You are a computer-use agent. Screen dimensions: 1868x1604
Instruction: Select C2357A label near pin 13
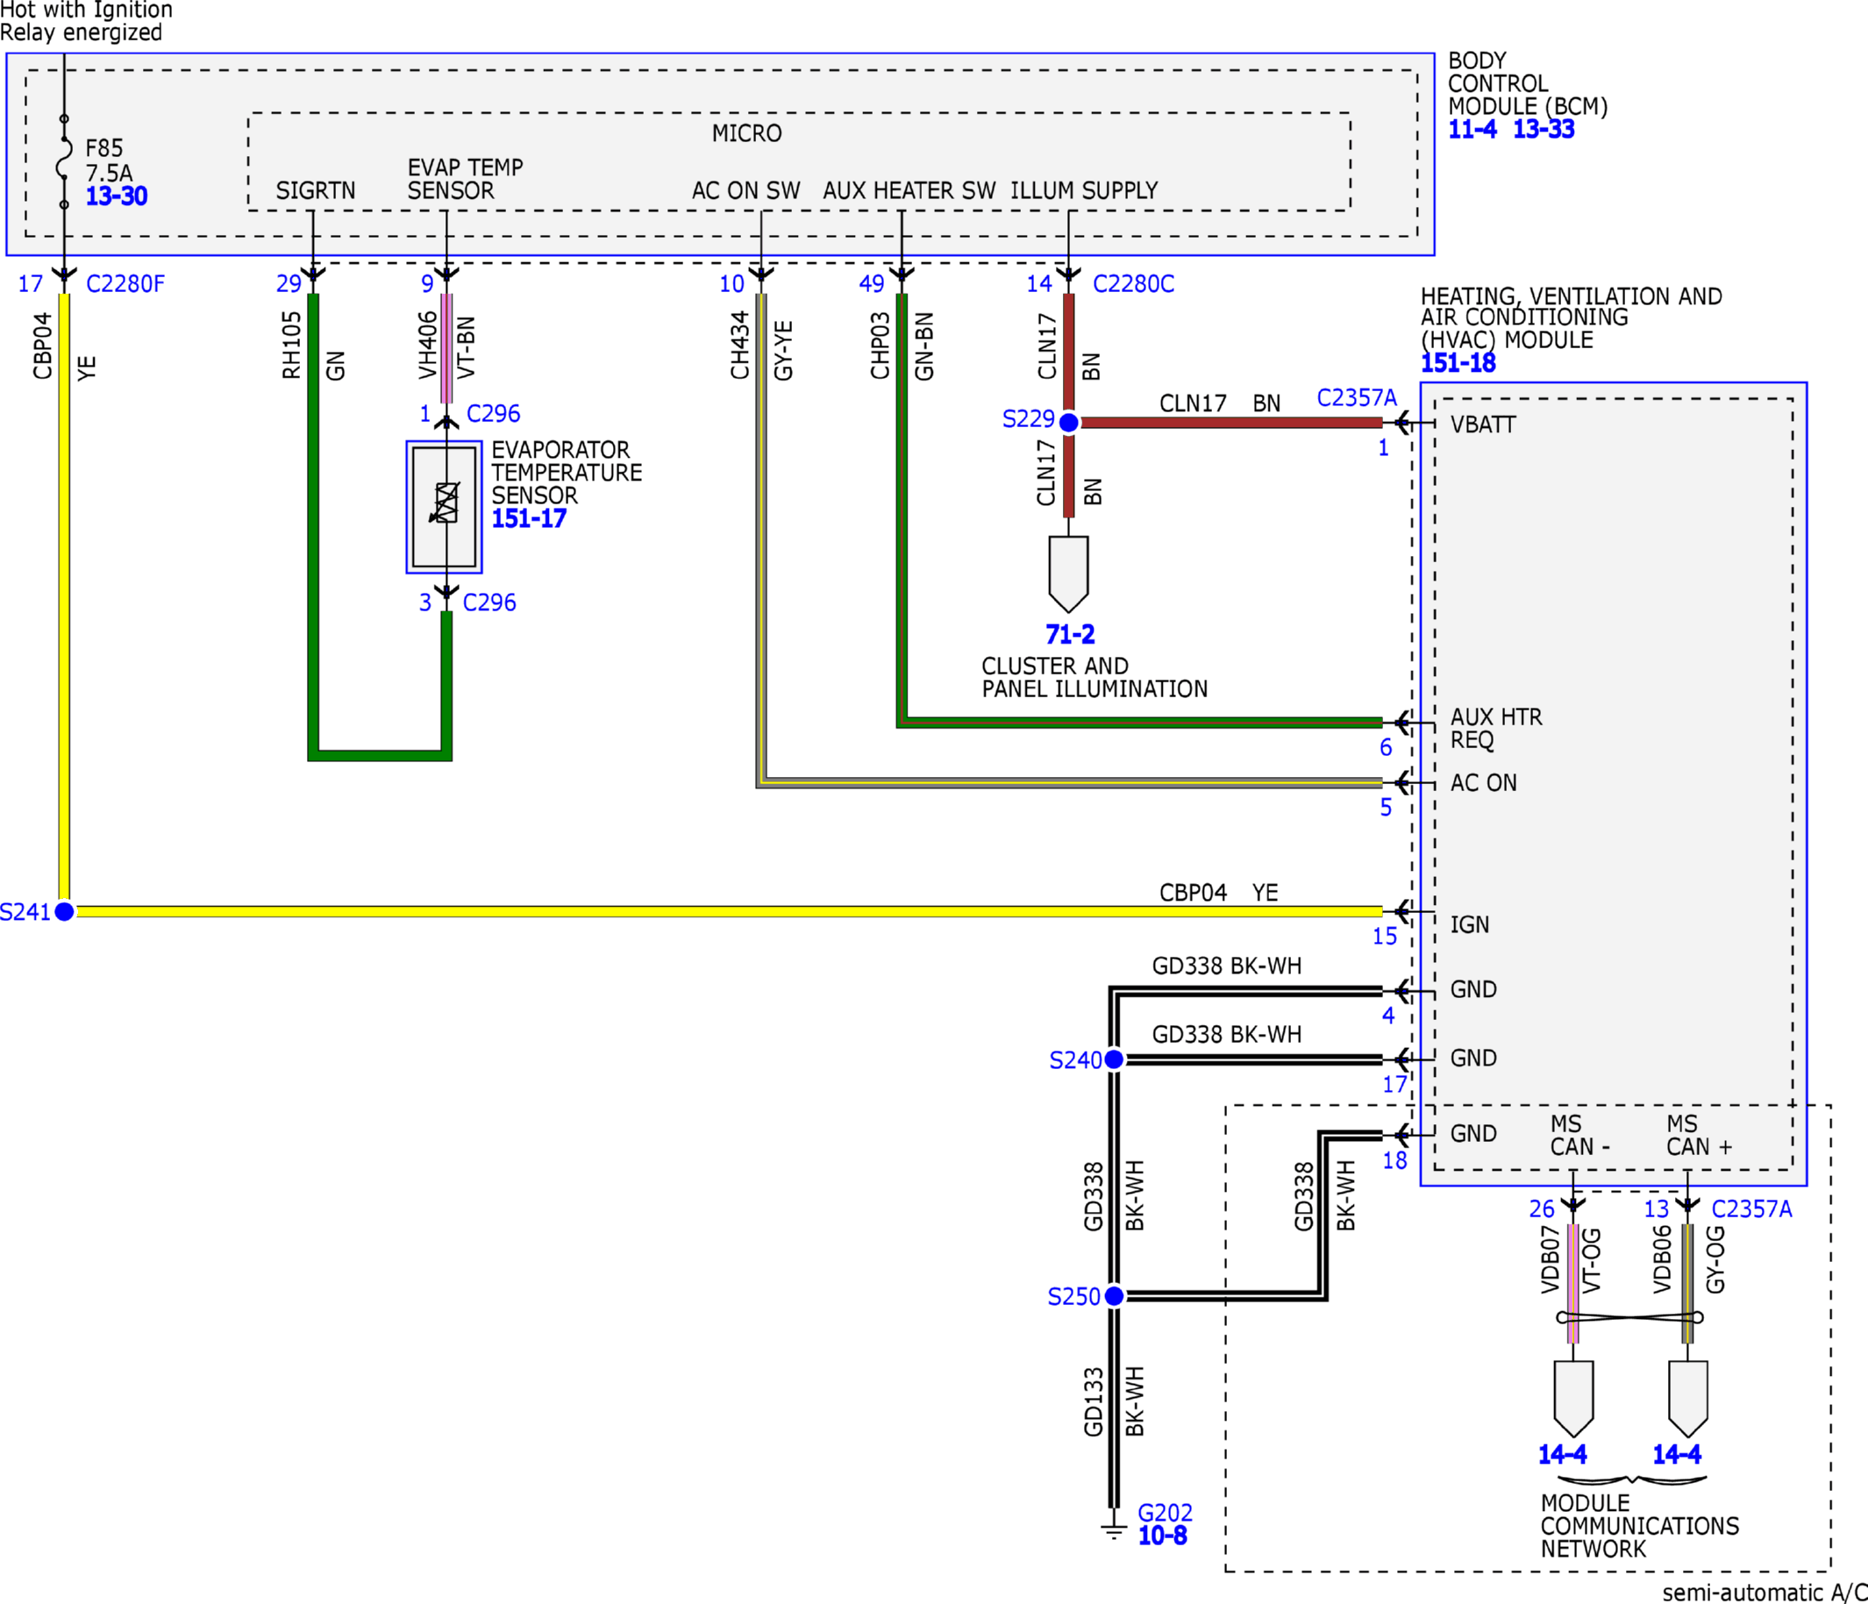click(x=1751, y=1209)
